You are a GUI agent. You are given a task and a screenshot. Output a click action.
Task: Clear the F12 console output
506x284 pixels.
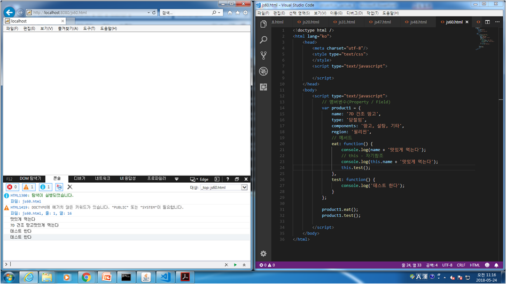(69, 187)
